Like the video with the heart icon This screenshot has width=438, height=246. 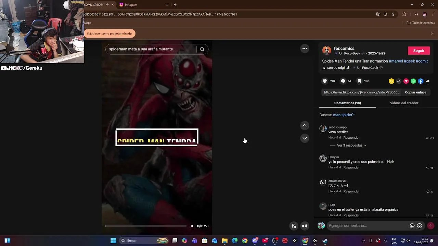pos(325,81)
